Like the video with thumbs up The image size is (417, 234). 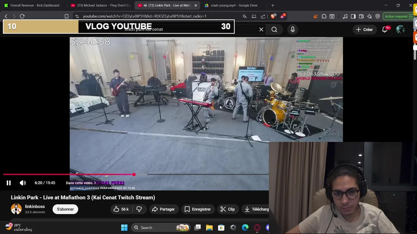coord(121,209)
